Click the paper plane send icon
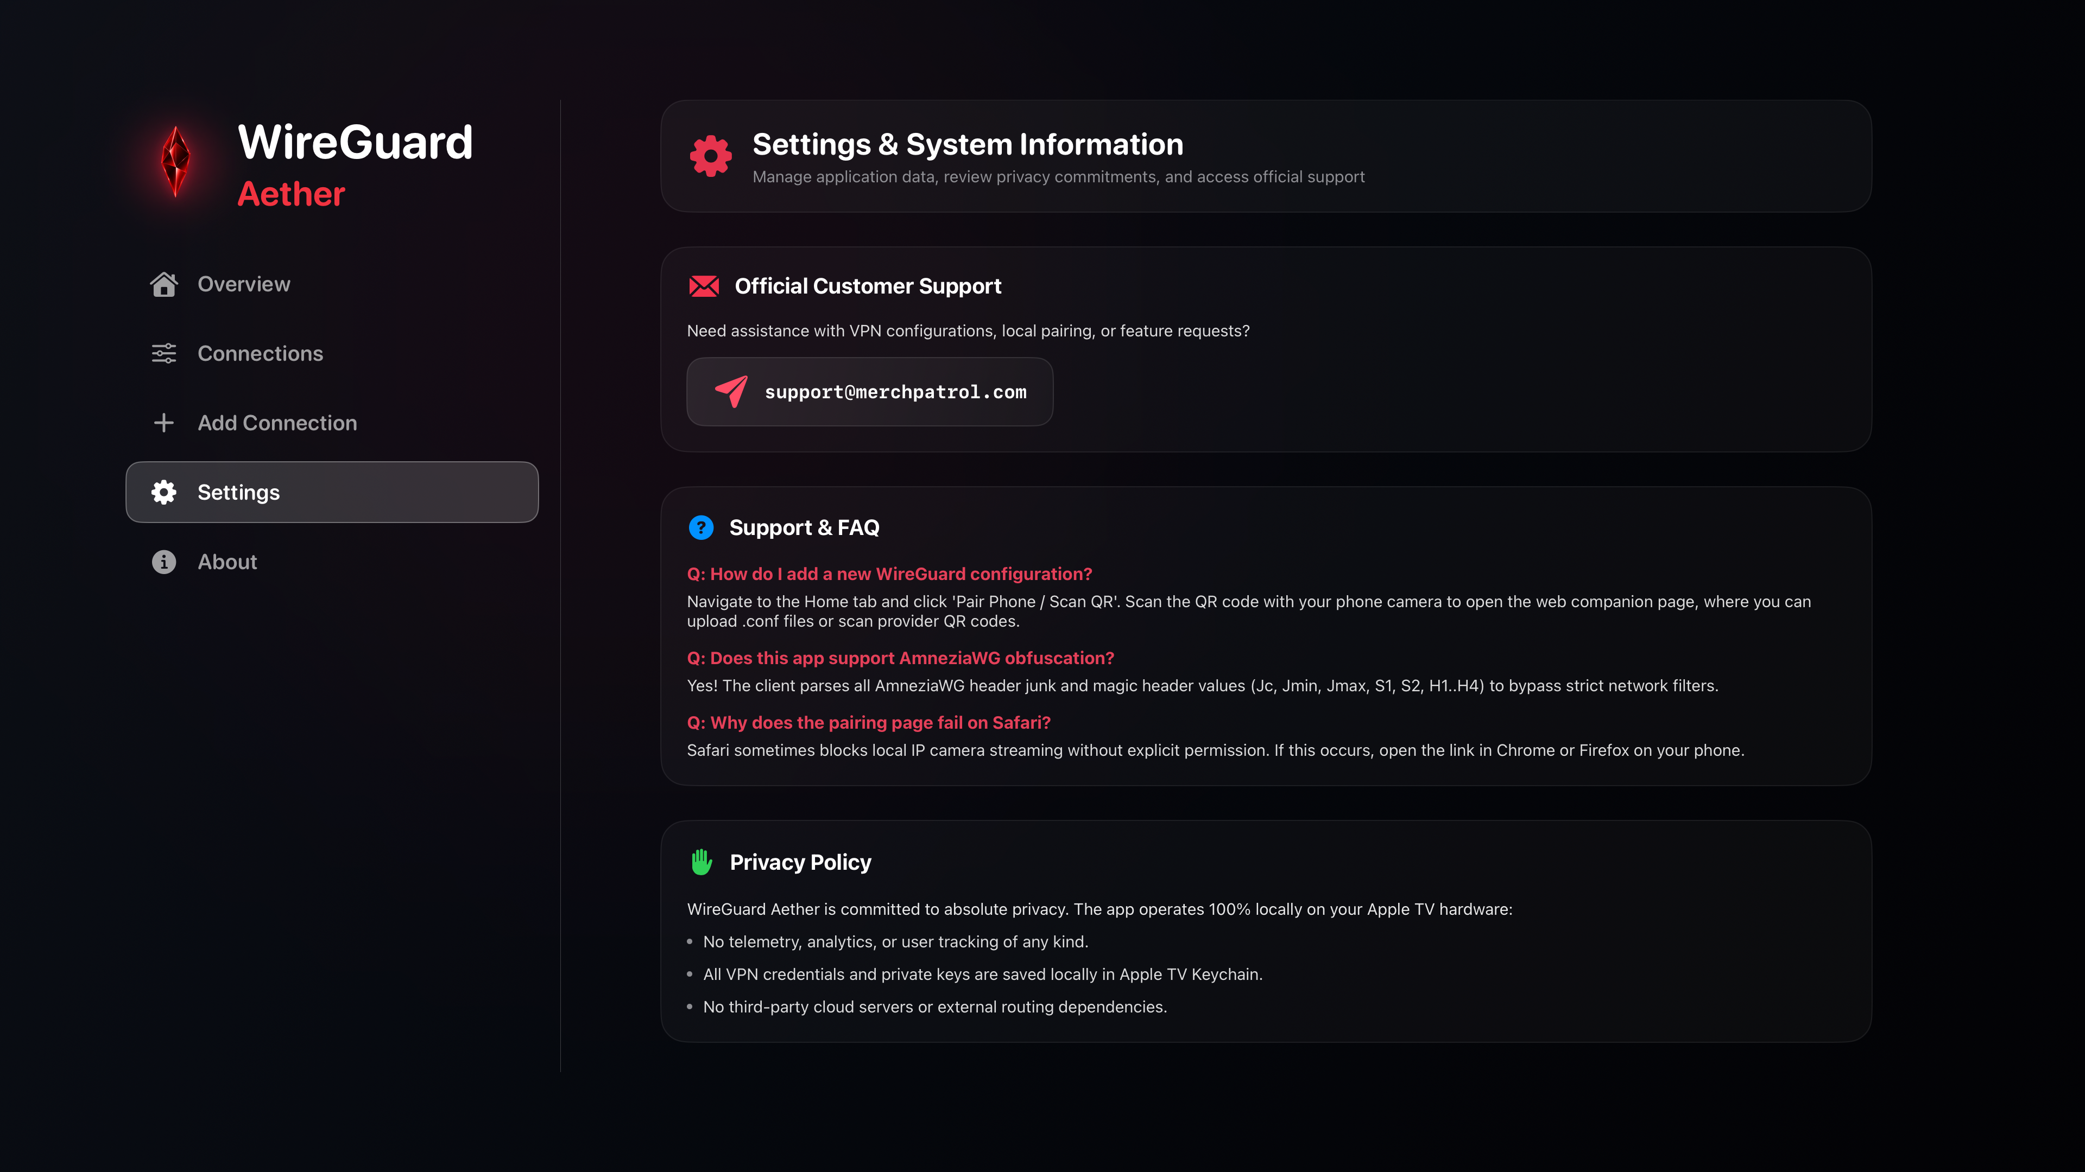Image resolution: width=2085 pixels, height=1172 pixels. (731, 391)
